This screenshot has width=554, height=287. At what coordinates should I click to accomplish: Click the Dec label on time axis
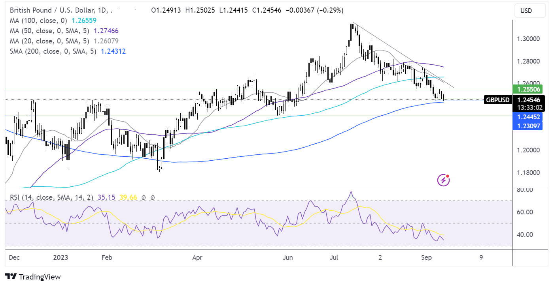tap(14, 258)
